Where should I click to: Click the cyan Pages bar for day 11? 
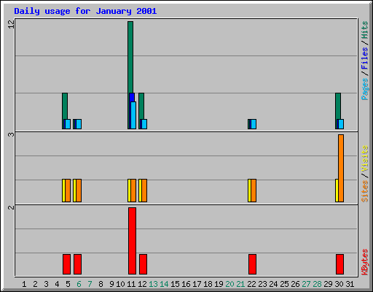tap(133, 115)
